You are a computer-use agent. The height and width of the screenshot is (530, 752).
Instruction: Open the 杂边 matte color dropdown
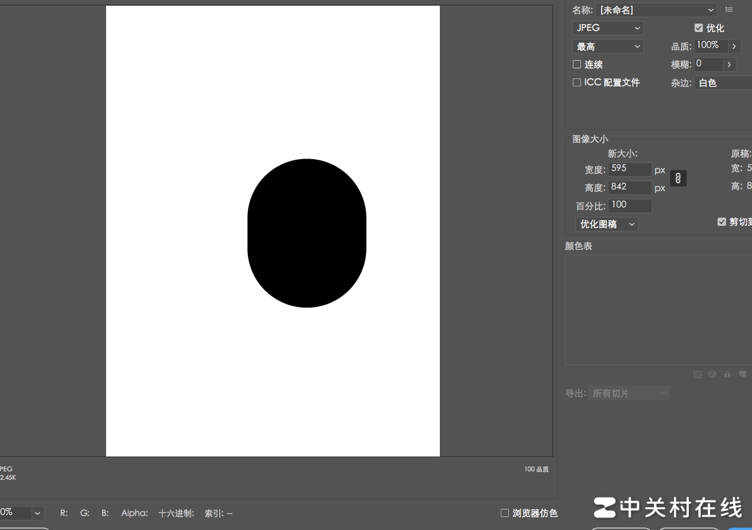pos(723,83)
